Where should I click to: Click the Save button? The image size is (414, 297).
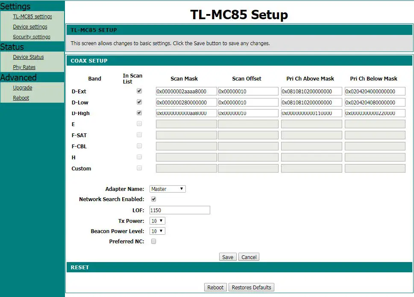(x=227, y=257)
